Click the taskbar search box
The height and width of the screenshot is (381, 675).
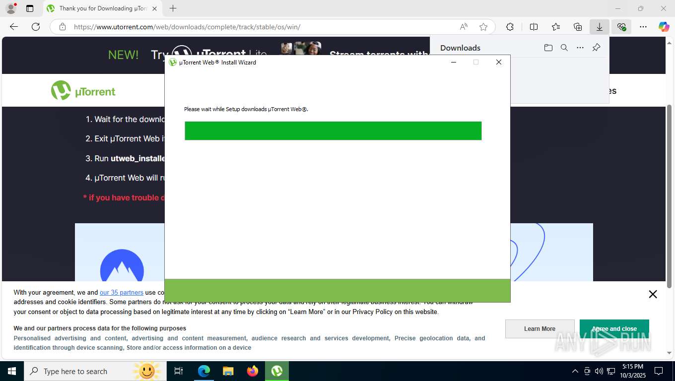pyautogui.click(x=95, y=371)
